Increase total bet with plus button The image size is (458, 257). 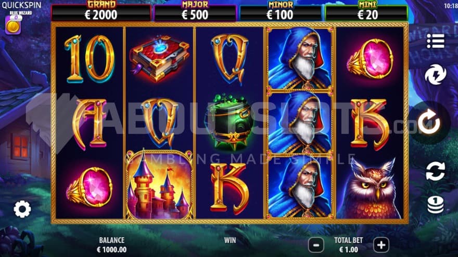point(381,245)
